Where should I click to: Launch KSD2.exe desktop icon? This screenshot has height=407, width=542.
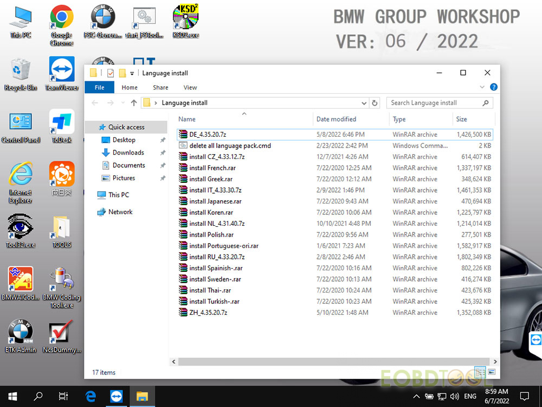[x=185, y=21]
